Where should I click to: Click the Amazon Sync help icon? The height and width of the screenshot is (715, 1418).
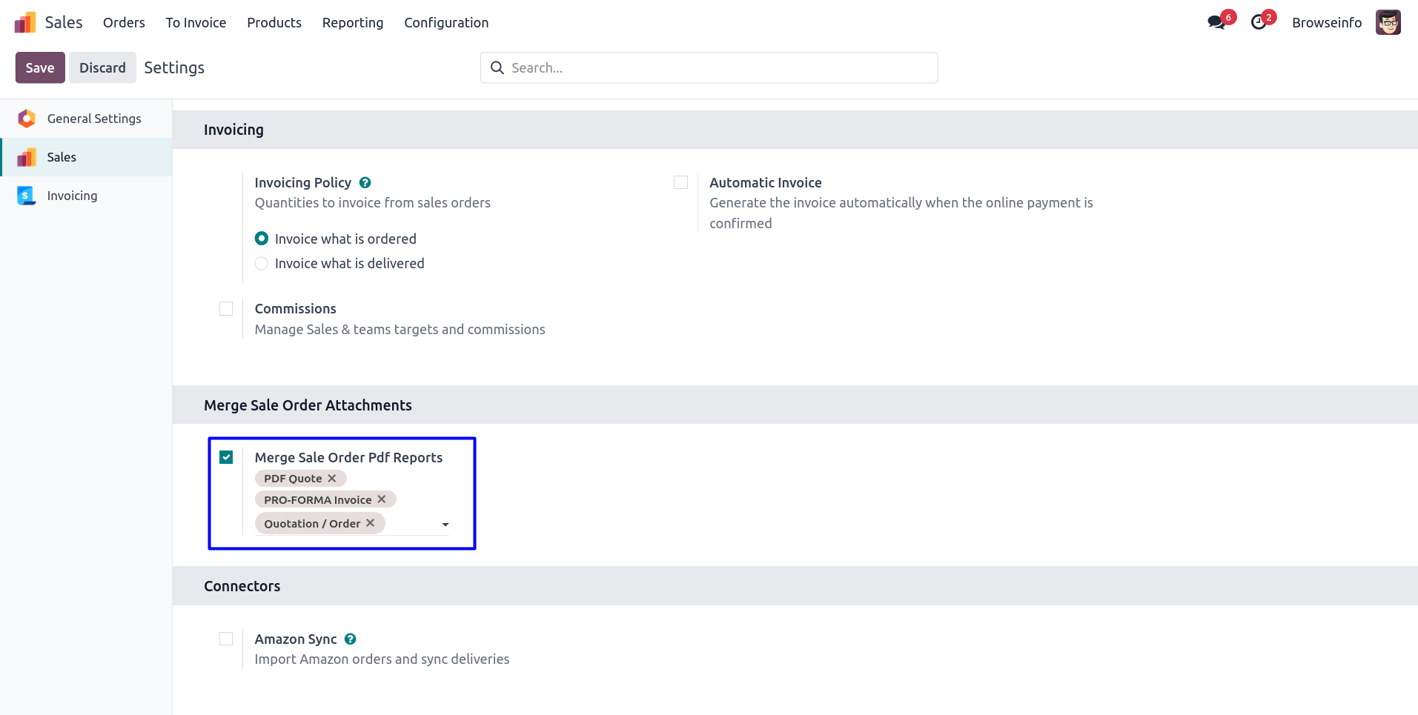[351, 639]
